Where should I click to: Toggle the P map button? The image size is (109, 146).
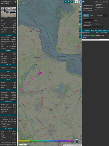[80, 28]
